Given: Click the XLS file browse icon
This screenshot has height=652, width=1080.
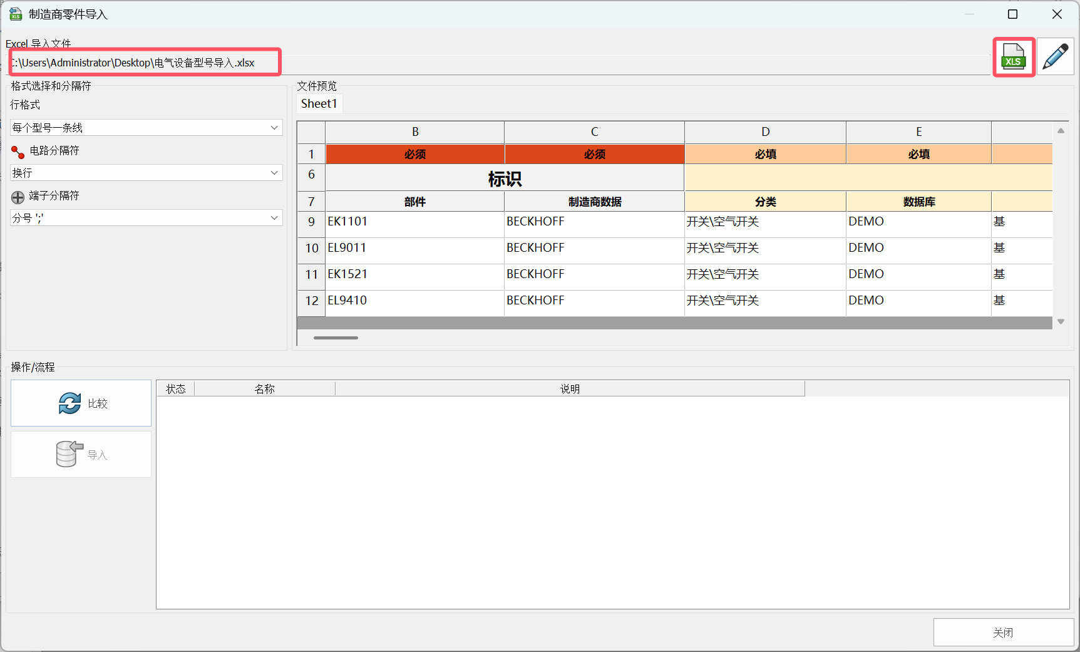Looking at the screenshot, I should [x=1013, y=57].
